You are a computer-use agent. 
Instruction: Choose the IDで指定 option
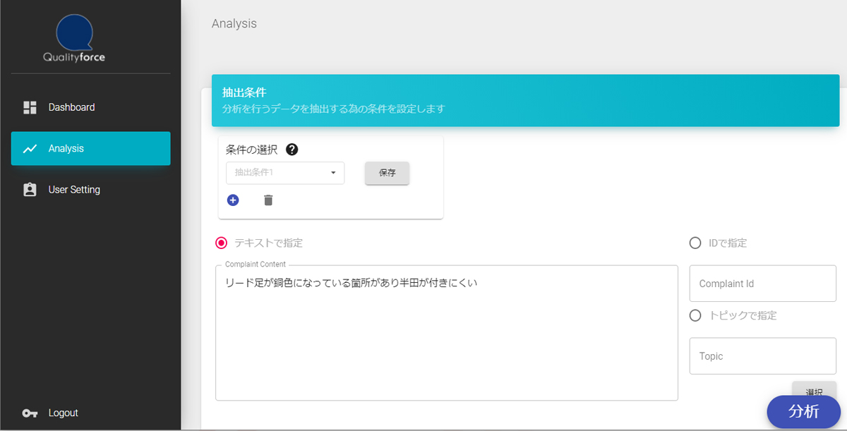[x=695, y=243]
